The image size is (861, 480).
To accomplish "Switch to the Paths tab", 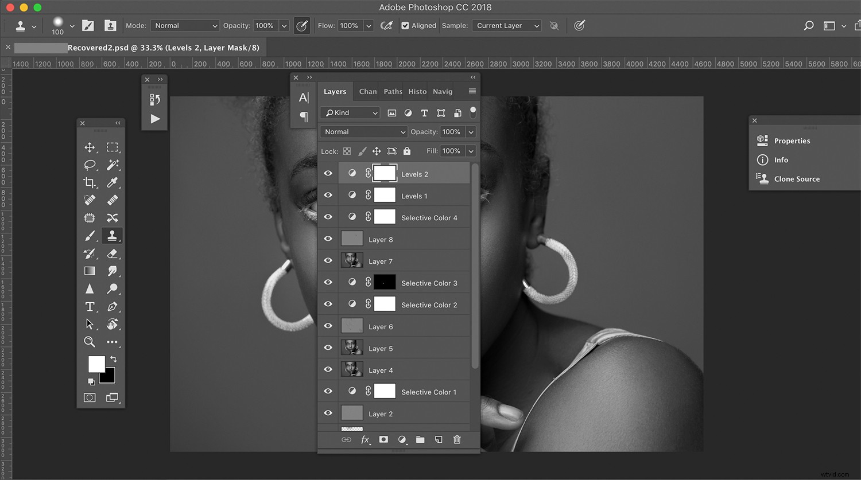I will [392, 91].
